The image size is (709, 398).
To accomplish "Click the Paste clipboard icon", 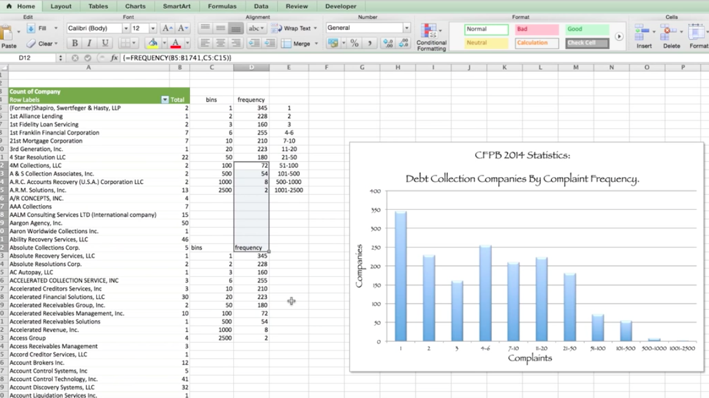I will 7,33.
